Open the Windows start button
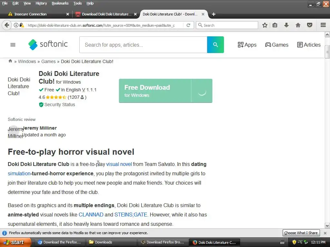This screenshot has width=330, height=247. tap(15, 242)
